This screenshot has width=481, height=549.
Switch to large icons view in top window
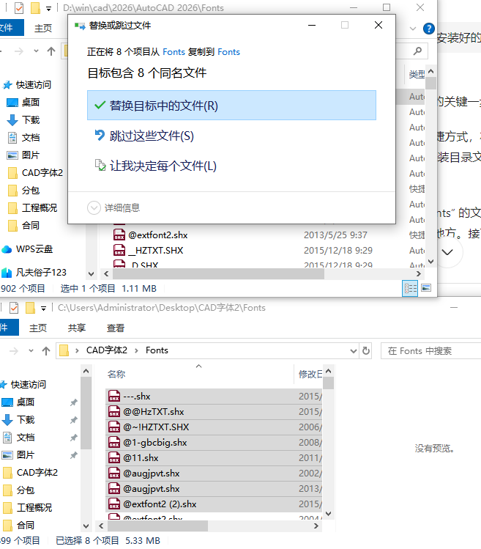click(x=426, y=288)
